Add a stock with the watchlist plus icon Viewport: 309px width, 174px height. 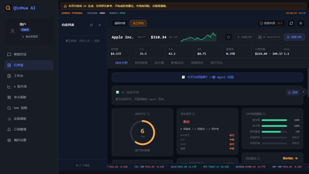[x=100, y=25]
